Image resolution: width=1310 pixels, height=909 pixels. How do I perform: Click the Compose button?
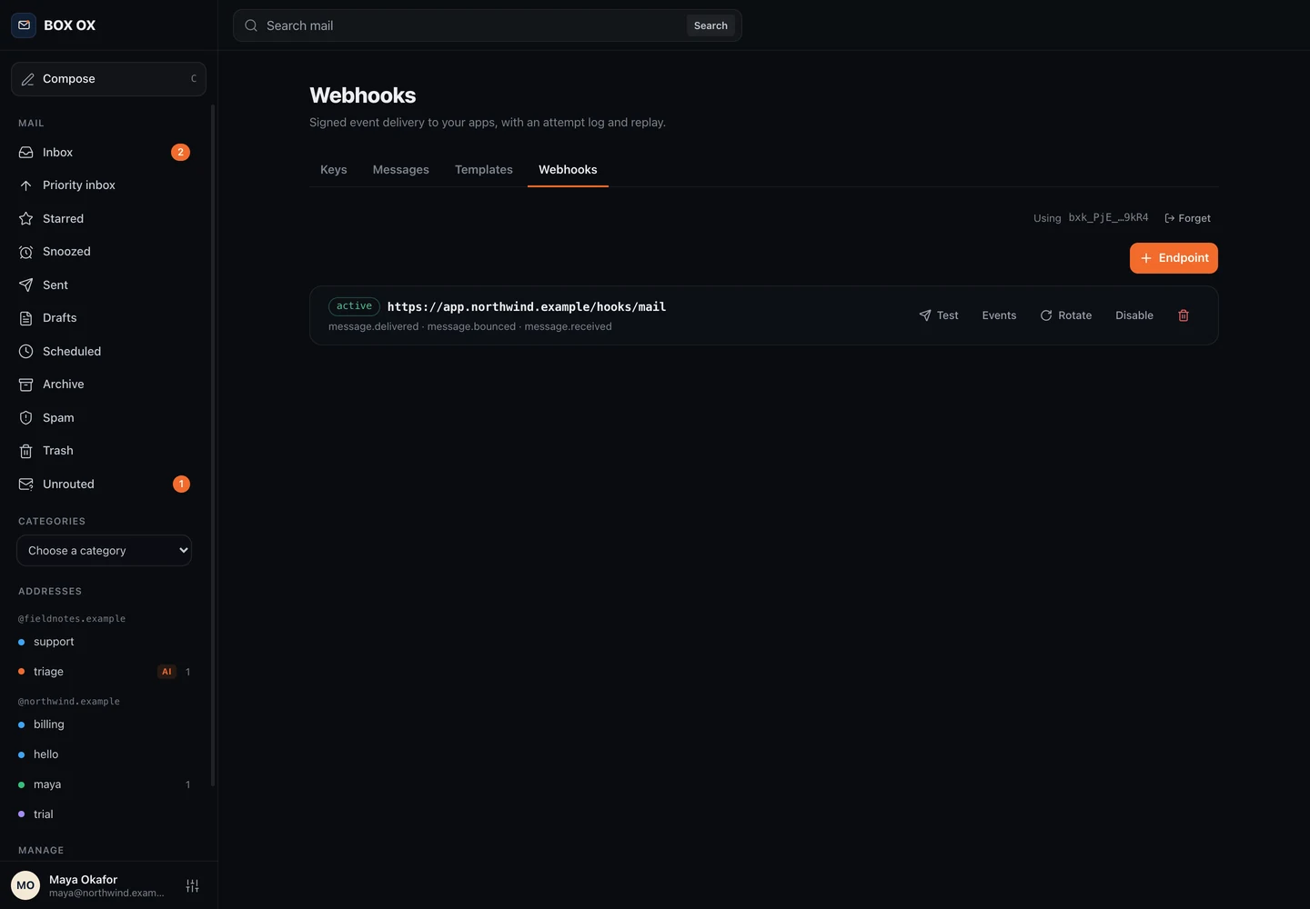coord(108,79)
